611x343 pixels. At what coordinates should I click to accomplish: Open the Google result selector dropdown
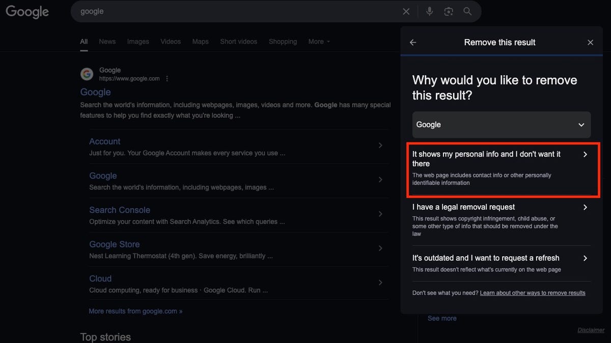[x=501, y=125]
